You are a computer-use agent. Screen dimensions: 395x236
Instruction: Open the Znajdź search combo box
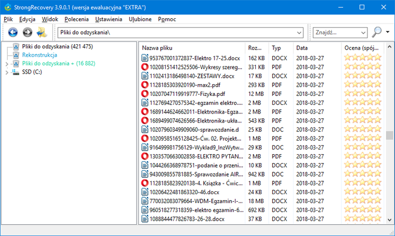coord(340,32)
